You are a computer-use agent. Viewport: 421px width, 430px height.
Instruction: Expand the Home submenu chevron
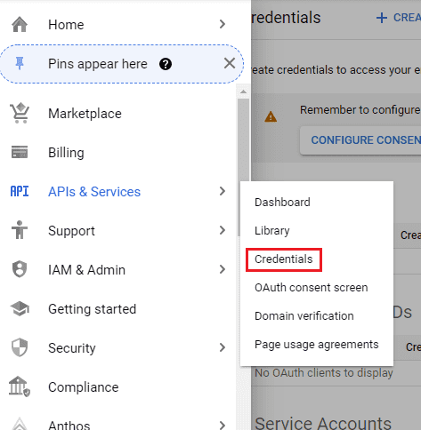tap(223, 24)
